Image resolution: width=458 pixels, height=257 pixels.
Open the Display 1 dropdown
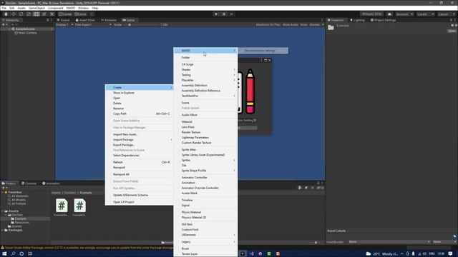point(64,25)
